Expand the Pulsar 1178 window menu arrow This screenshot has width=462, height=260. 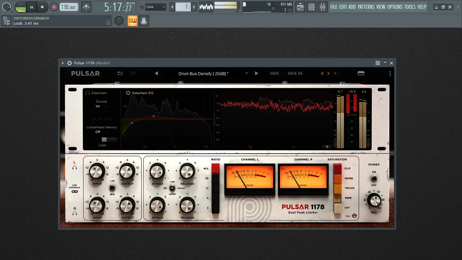click(63, 63)
